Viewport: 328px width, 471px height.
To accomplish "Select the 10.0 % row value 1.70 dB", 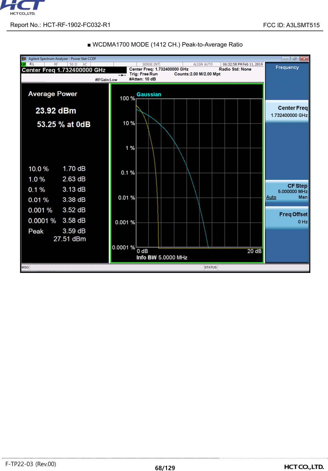I will click(74, 169).
